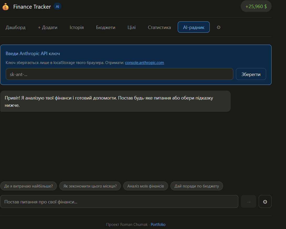This screenshot has width=286, height=229.
Task: Select the Цілі tab
Action: coord(132,27)
